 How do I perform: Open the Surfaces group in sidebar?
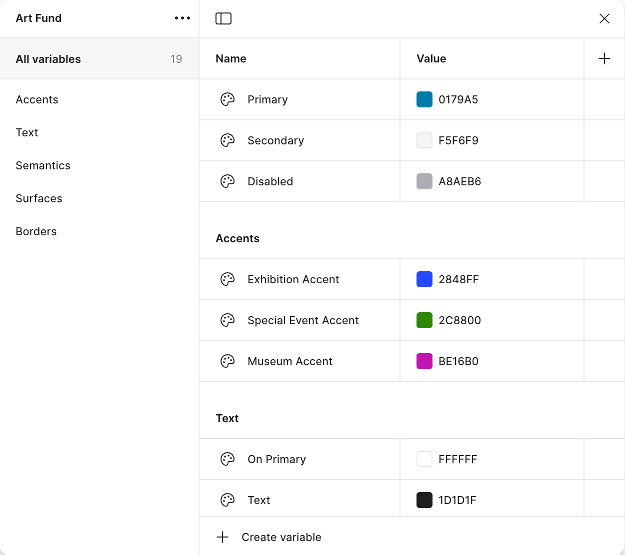coord(39,198)
